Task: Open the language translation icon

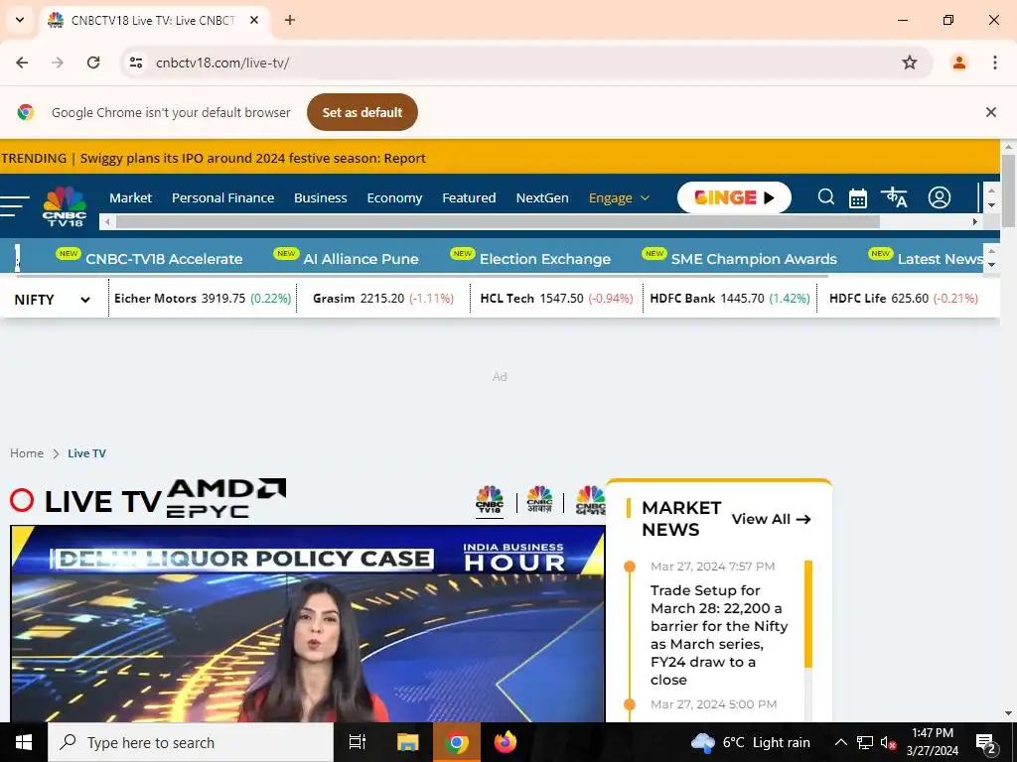Action: [x=894, y=197]
